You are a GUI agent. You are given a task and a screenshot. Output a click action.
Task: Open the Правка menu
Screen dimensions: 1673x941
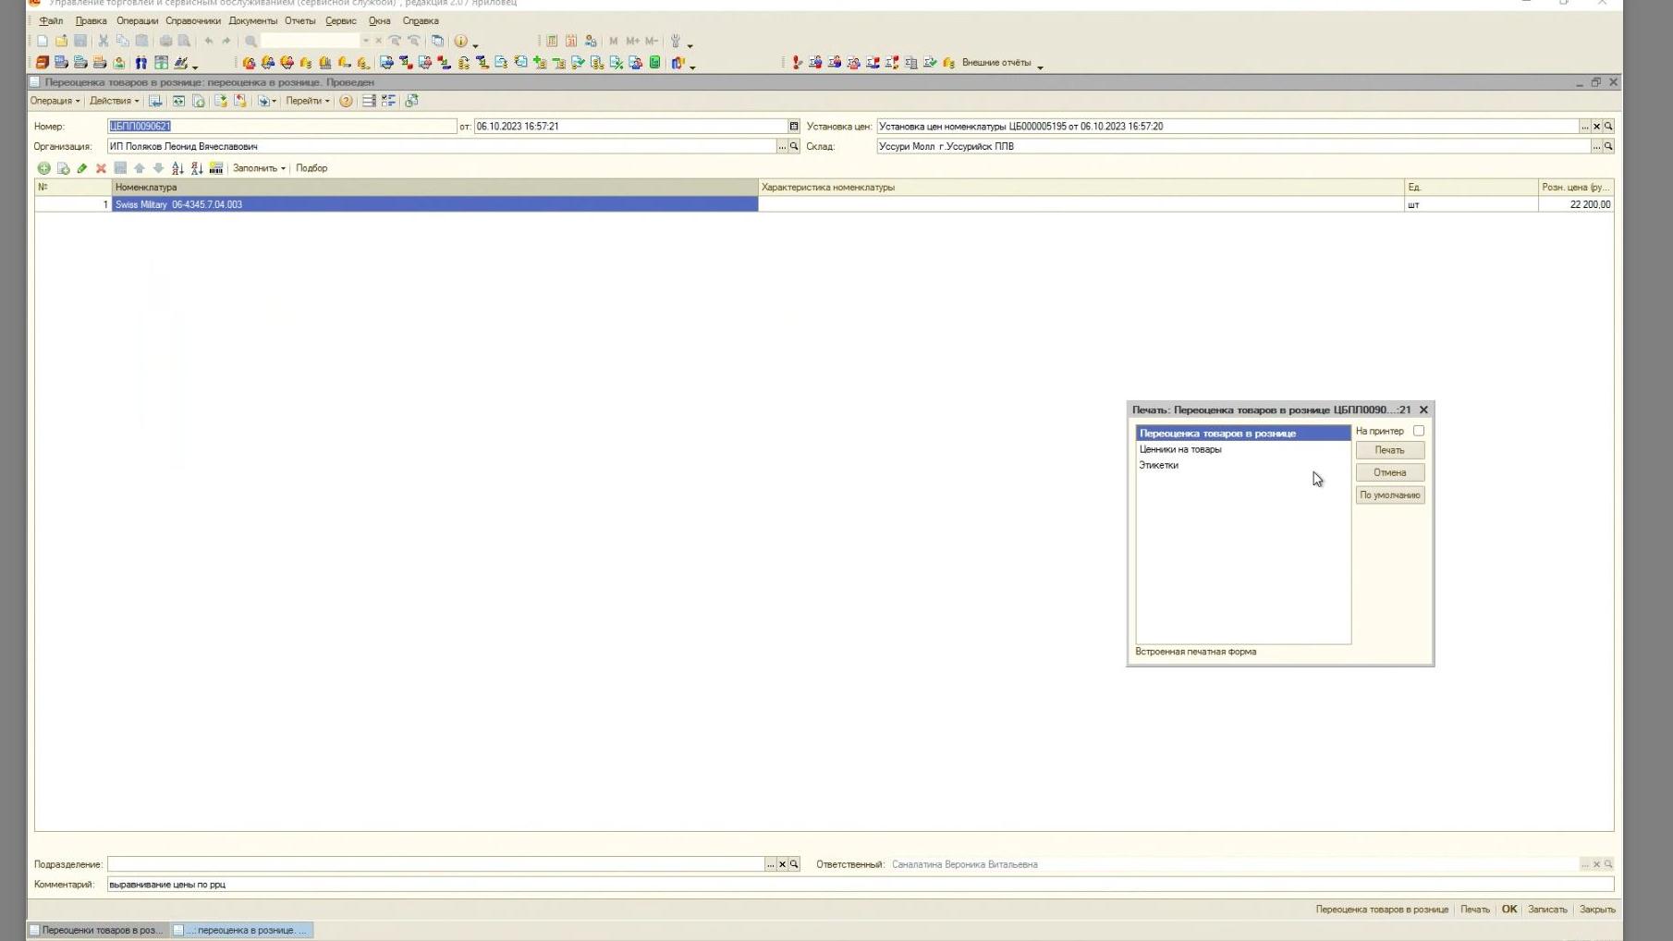(91, 20)
